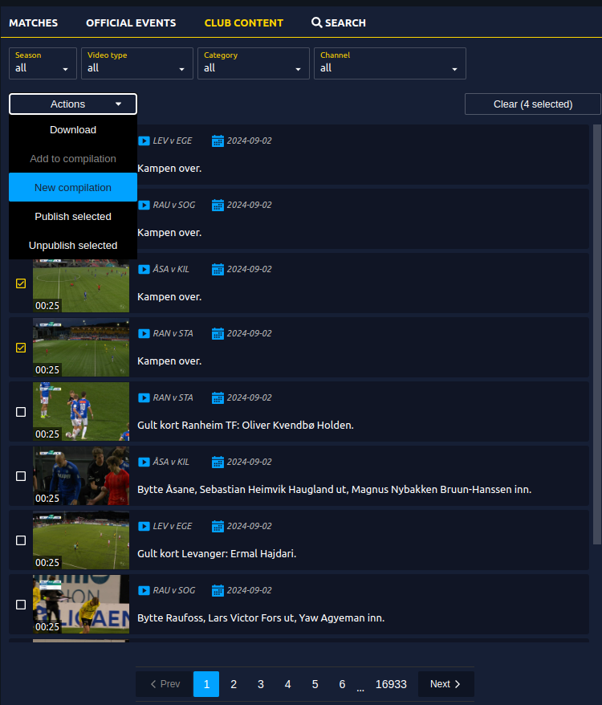
Task: Open the Season filter dropdown
Action: [x=43, y=63]
